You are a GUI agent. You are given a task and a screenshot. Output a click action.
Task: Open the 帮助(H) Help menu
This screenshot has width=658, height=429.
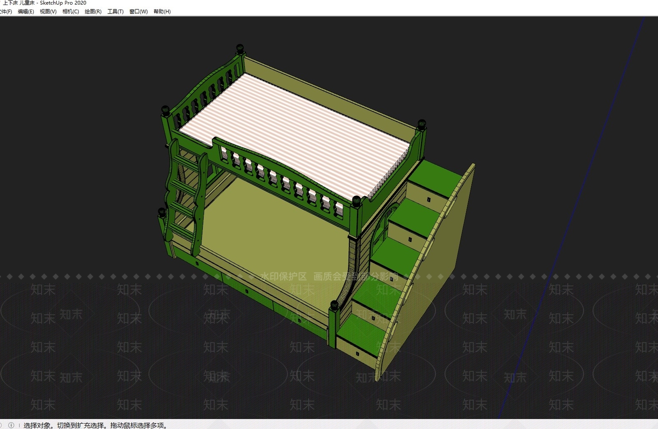[x=162, y=12]
